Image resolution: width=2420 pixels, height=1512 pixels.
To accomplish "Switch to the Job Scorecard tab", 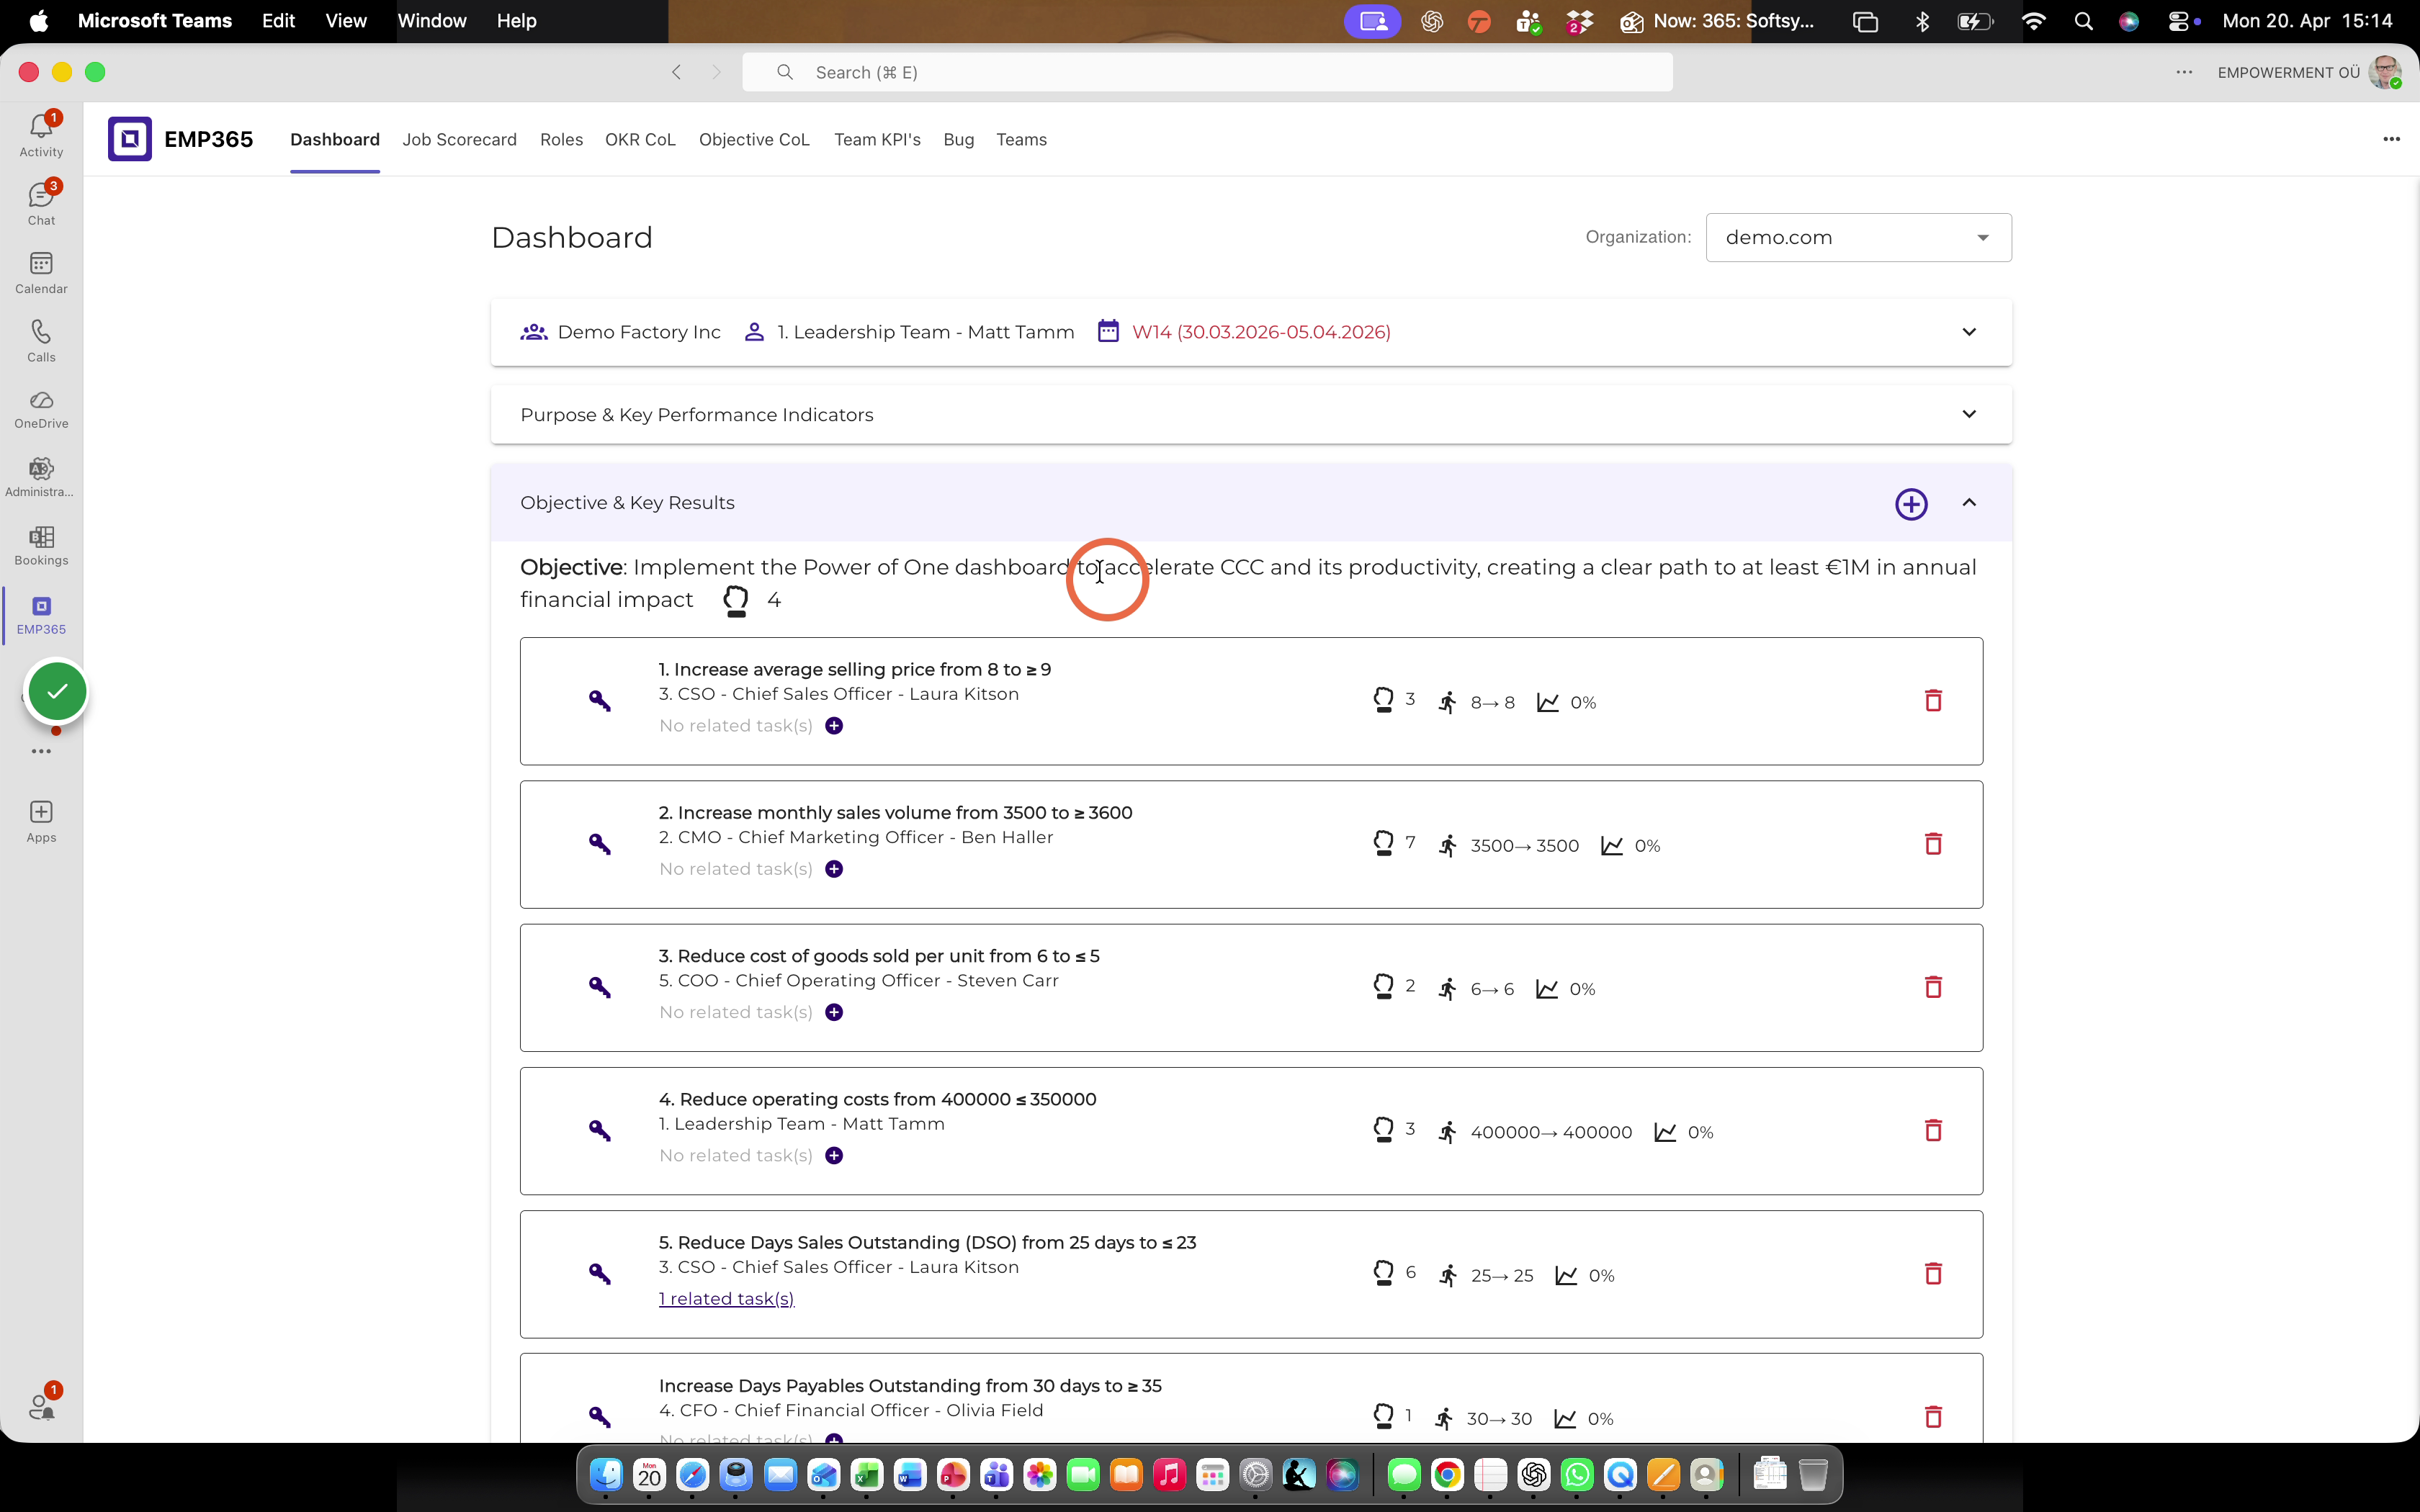I will [x=459, y=140].
